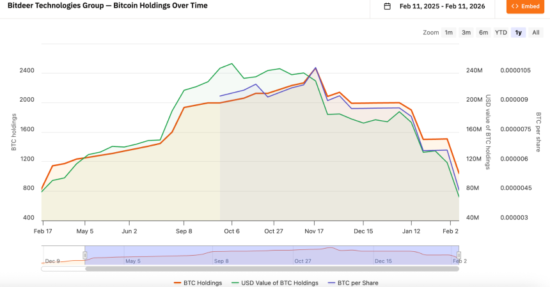
Task: Open the date range Feb 11, 2025 - Feb 11, 2026
Action: 442,6
